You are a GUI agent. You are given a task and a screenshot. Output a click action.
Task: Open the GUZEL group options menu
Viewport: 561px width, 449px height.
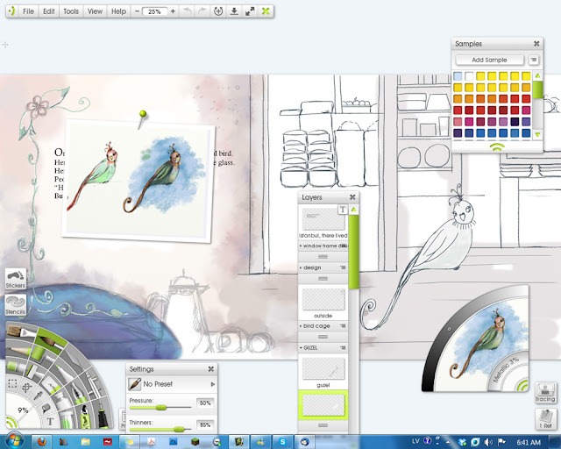click(x=343, y=347)
